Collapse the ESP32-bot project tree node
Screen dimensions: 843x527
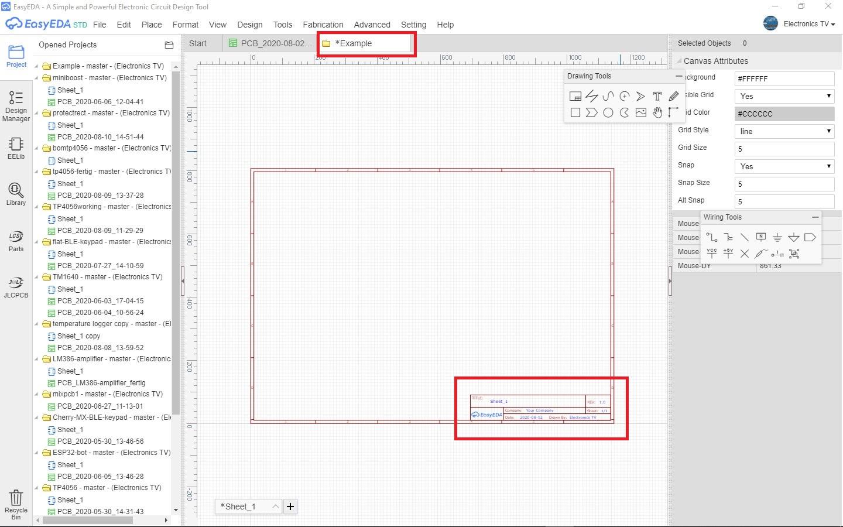(37, 453)
